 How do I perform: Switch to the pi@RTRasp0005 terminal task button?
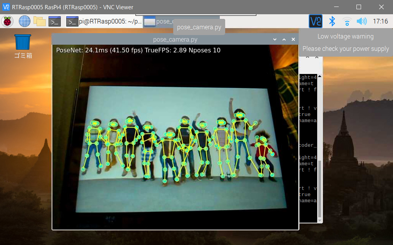point(104,22)
